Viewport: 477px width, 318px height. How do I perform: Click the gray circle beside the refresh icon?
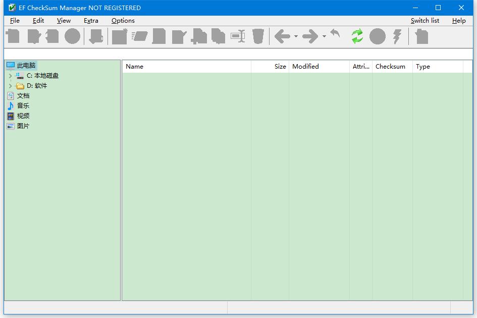point(378,36)
